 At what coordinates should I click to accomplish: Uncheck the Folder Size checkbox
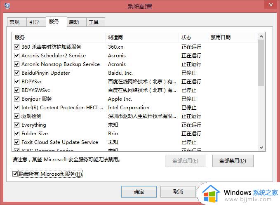pos(17,133)
